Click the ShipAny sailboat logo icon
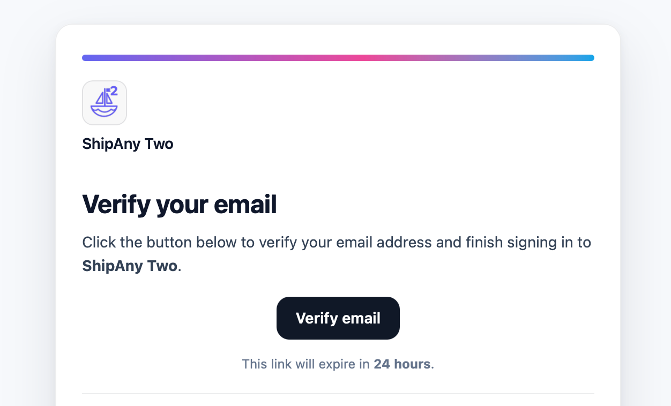Screen dimensions: 671x406 click(x=105, y=103)
